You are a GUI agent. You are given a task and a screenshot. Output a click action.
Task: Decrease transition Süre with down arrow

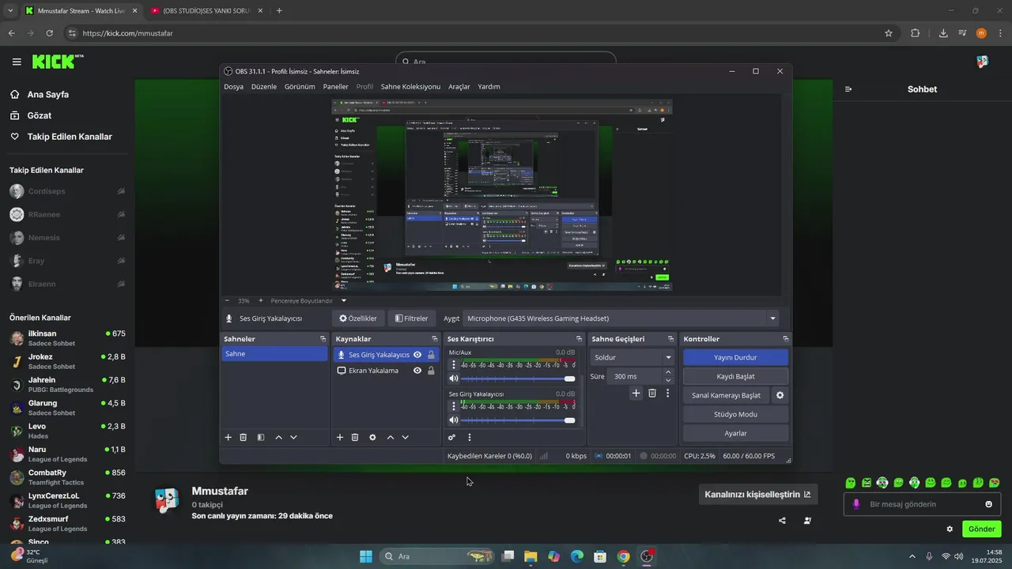[x=668, y=380]
